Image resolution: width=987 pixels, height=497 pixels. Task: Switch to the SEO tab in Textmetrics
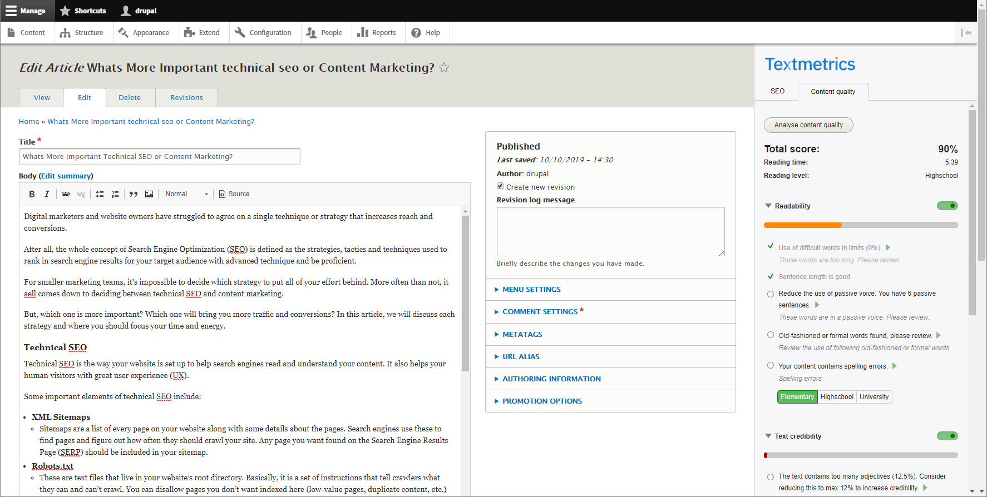pos(777,91)
